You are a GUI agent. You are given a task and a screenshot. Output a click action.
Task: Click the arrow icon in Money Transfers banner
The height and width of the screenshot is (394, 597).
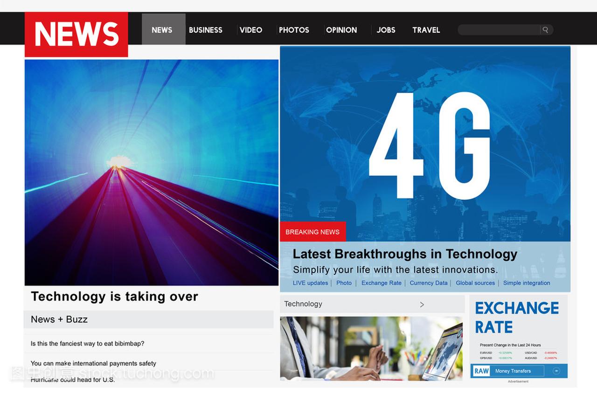point(556,371)
